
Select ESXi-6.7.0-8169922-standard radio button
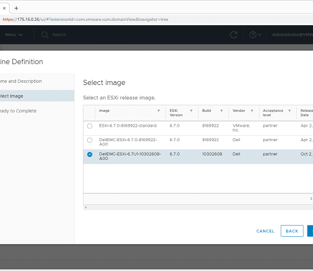click(90, 126)
